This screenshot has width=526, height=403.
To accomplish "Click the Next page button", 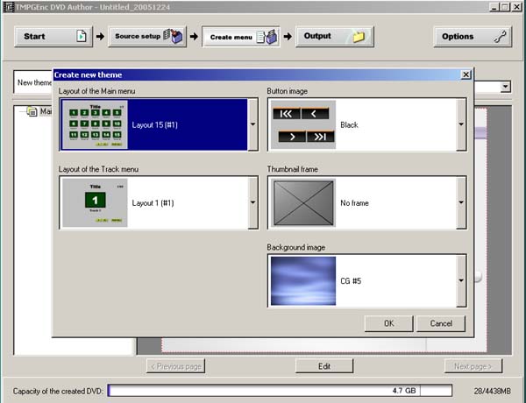I will point(473,366).
